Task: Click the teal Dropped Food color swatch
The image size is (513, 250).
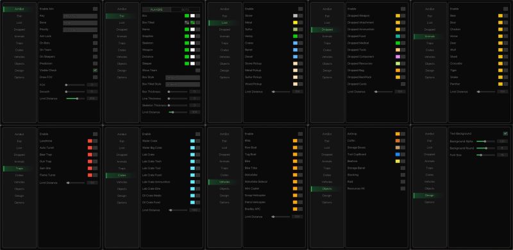Action: pos(398,37)
